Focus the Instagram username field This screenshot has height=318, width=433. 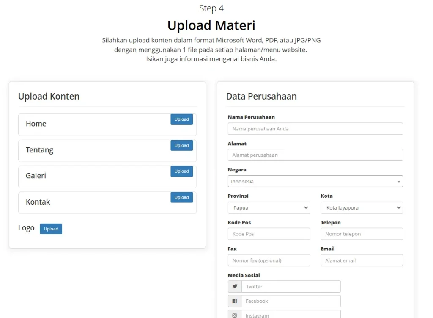(291, 315)
